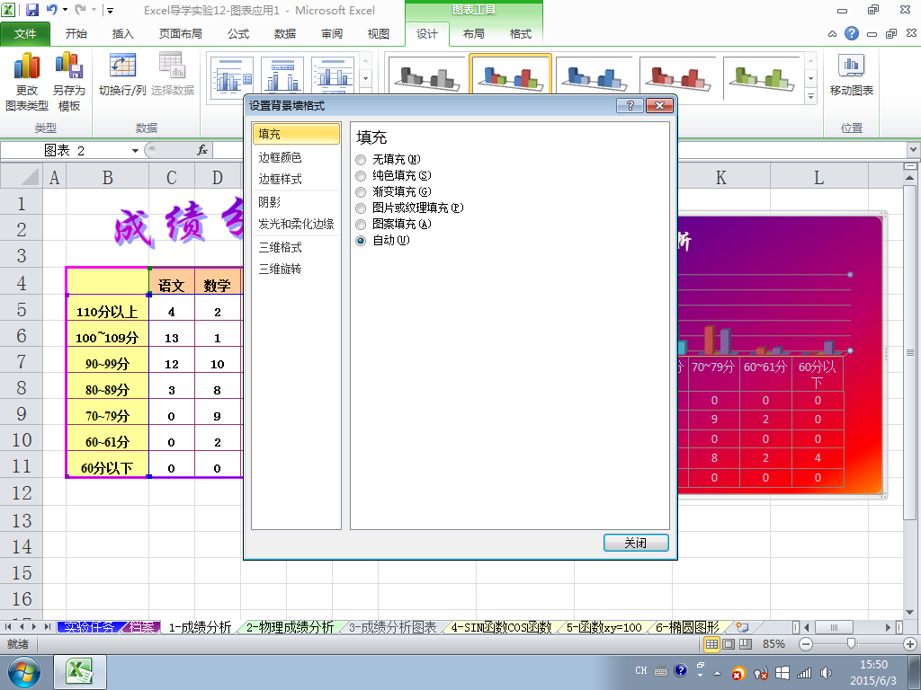The image size is (921, 690).
Task: Click the zoom out minus icon
Action: click(x=806, y=644)
